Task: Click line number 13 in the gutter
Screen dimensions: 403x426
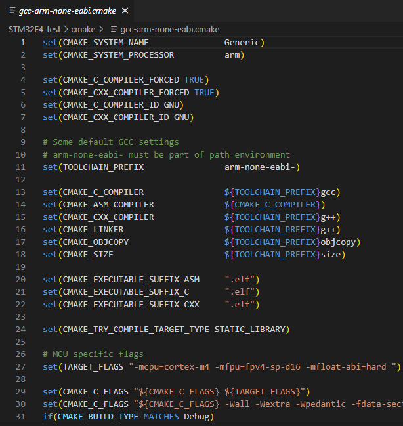Action: (20, 192)
